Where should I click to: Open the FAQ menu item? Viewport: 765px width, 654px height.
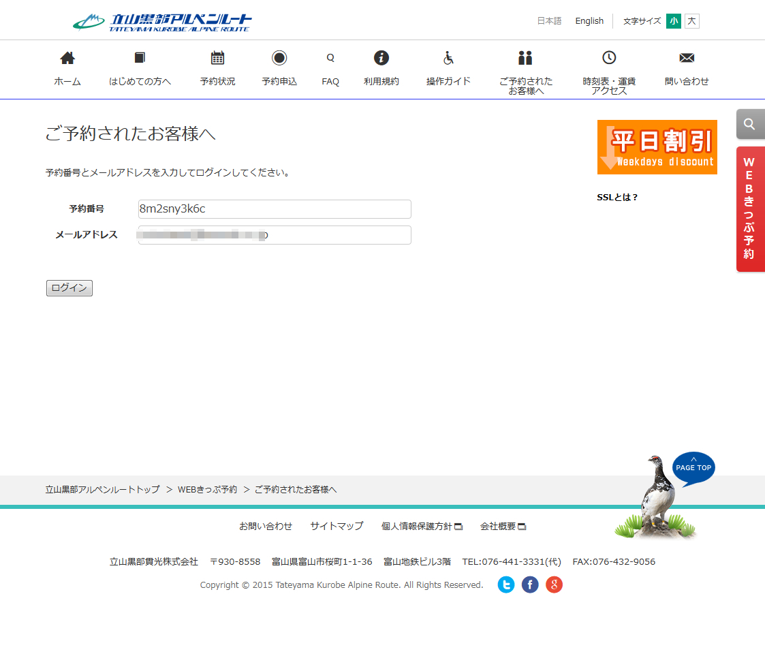[x=330, y=81]
